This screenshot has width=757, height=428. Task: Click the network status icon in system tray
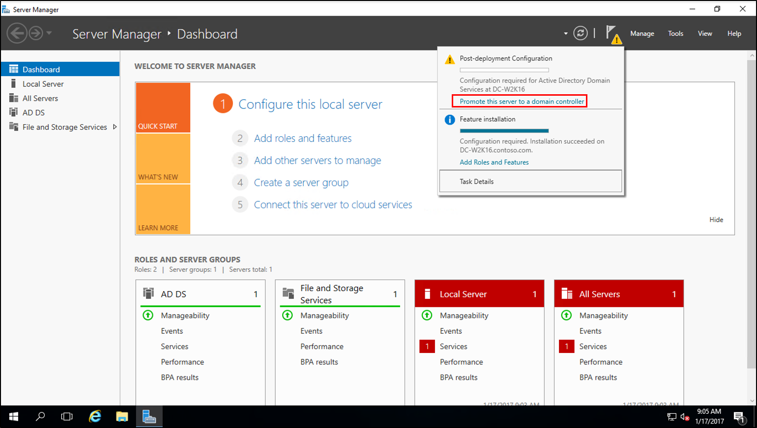(671, 417)
